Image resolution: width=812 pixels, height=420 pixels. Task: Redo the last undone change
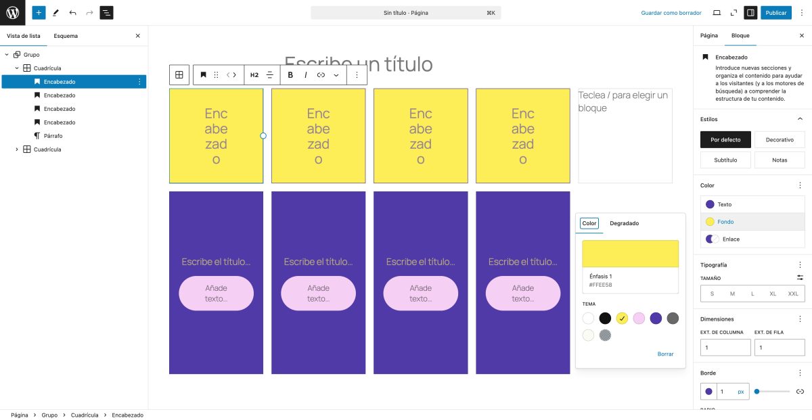point(89,12)
